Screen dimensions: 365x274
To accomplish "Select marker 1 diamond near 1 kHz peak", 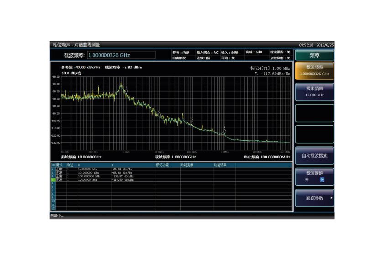I will [126, 91].
